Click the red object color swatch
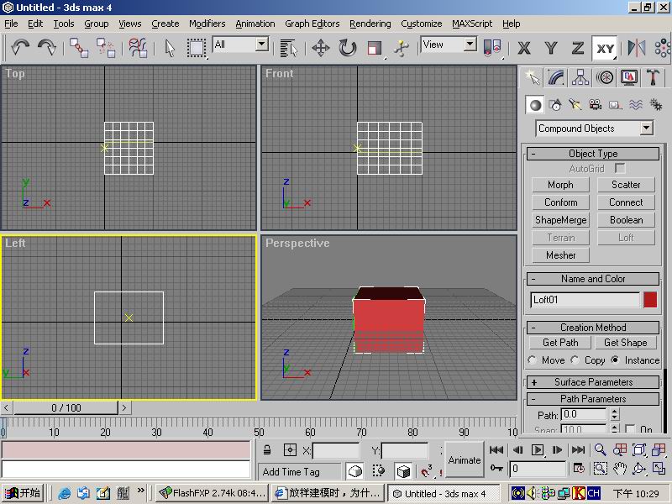Screen dimensions: 672x504 pyautogui.click(x=650, y=300)
